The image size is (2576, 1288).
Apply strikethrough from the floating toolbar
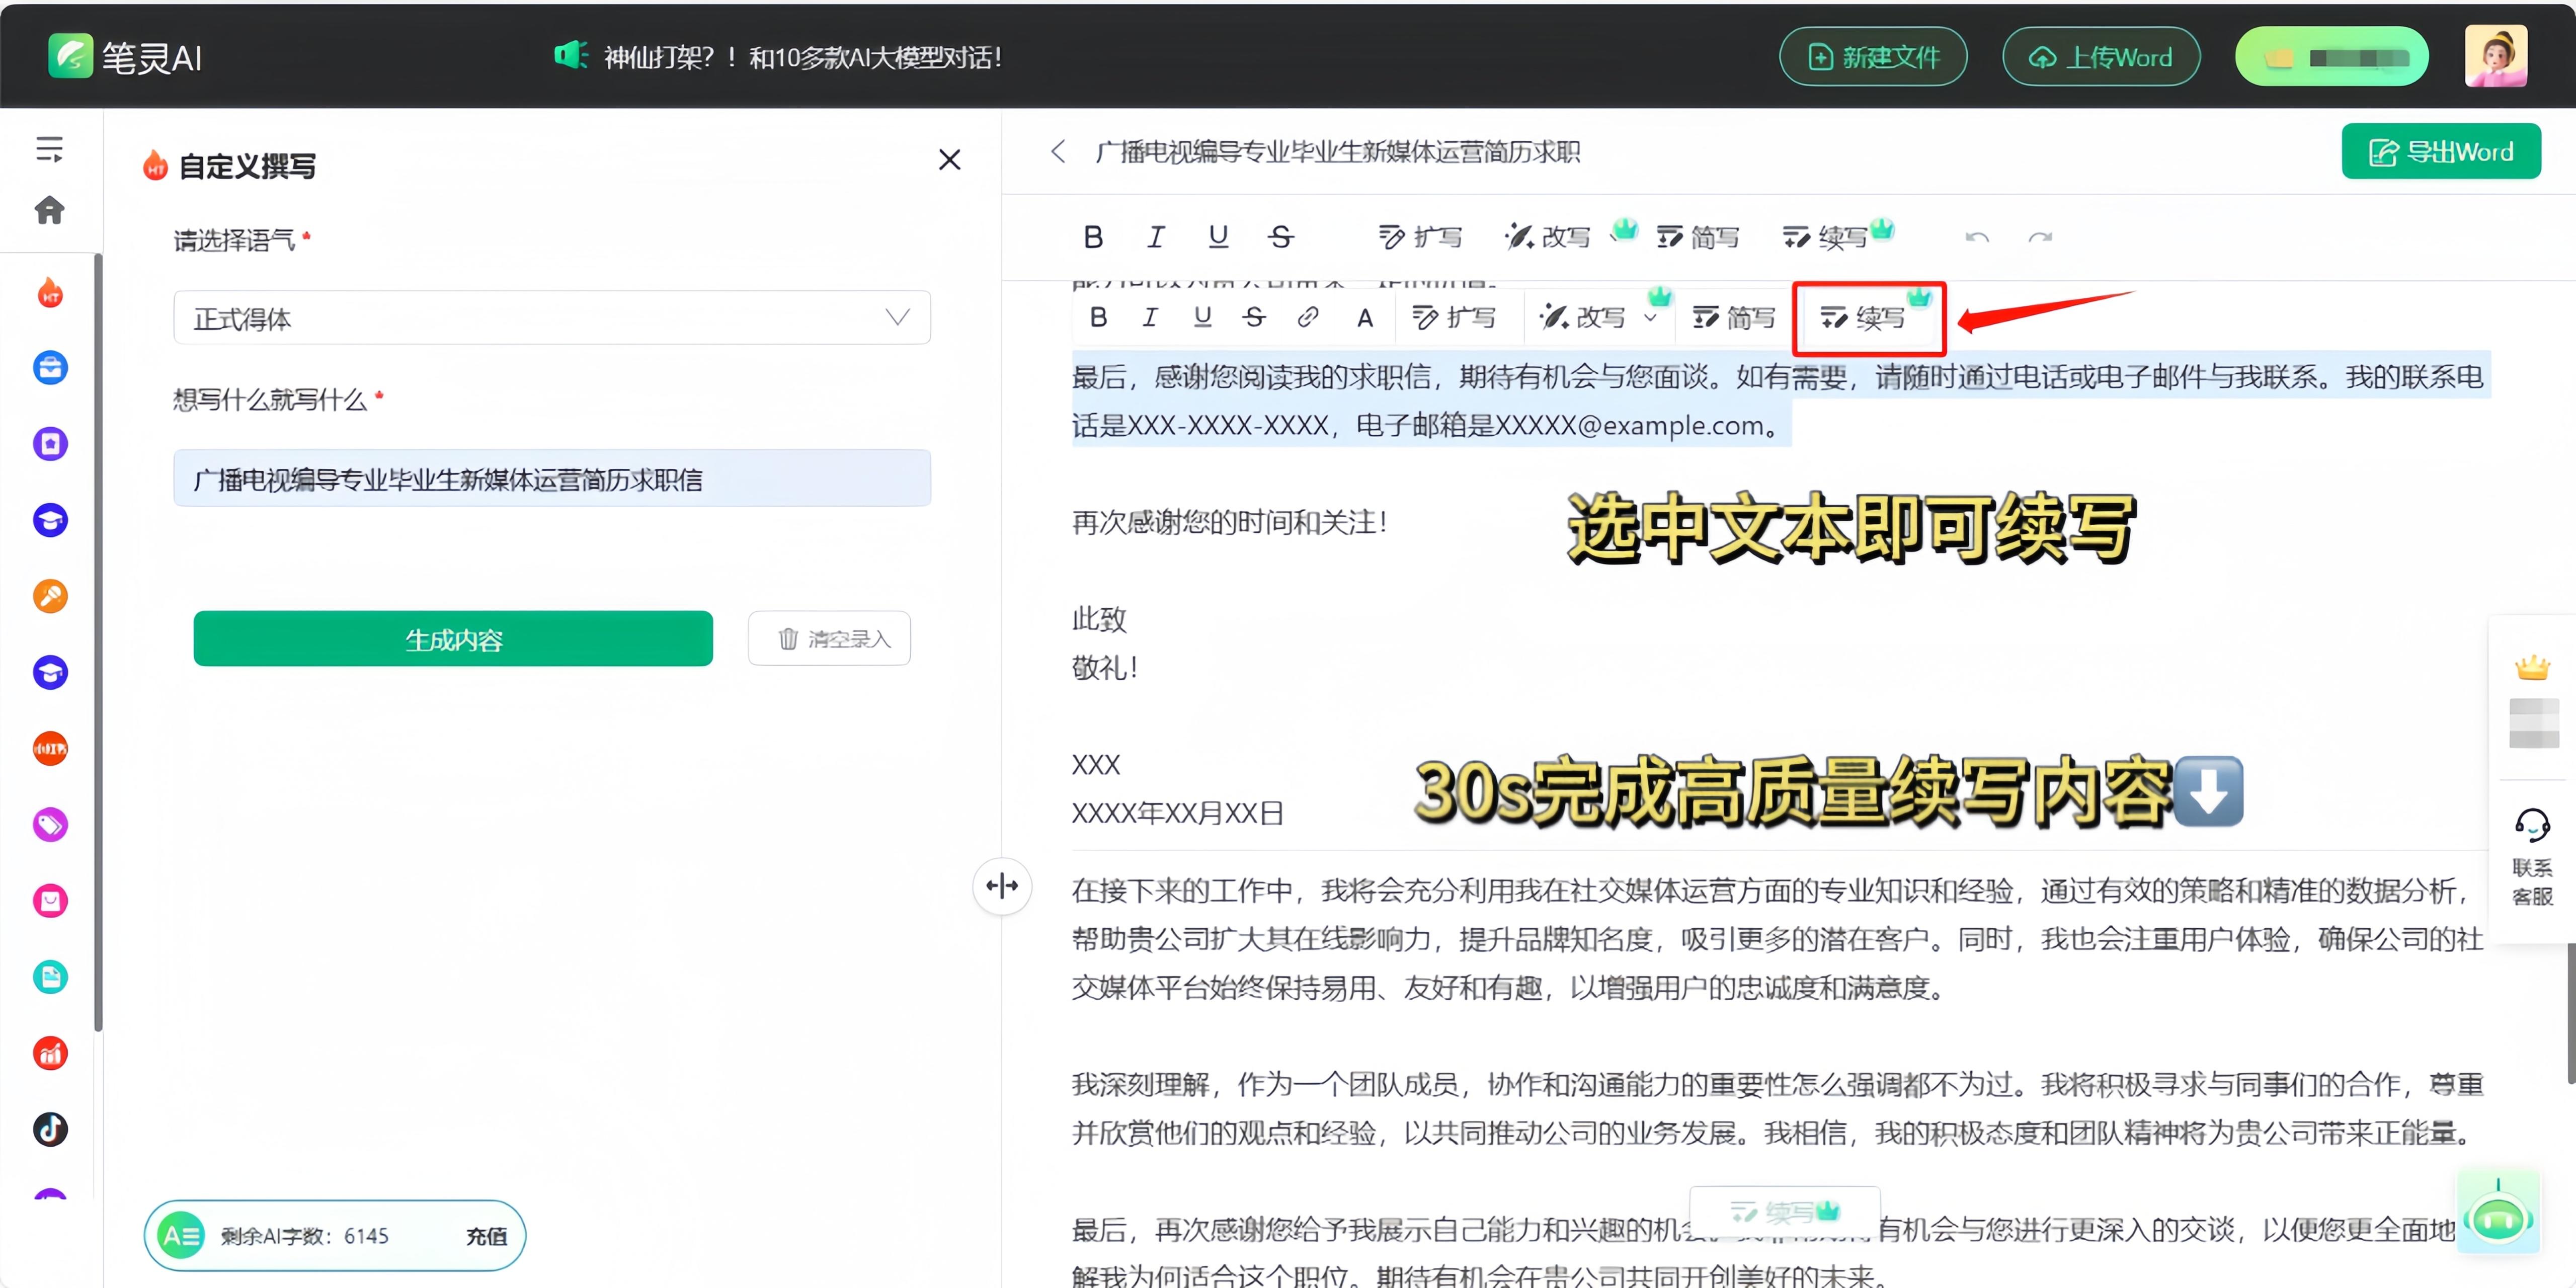tap(1254, 317)
